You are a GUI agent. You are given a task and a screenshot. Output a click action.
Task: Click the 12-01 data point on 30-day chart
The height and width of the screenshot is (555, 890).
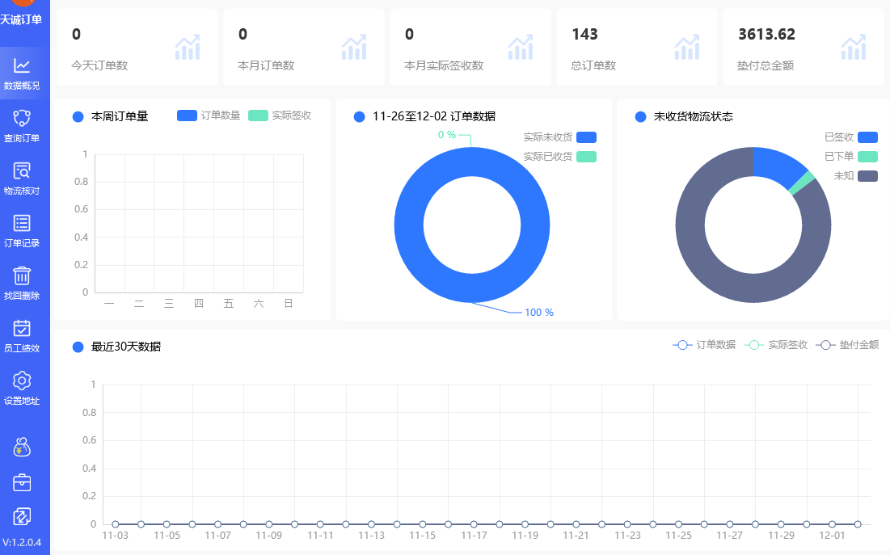pyautogui.click(x=832, y=524)
